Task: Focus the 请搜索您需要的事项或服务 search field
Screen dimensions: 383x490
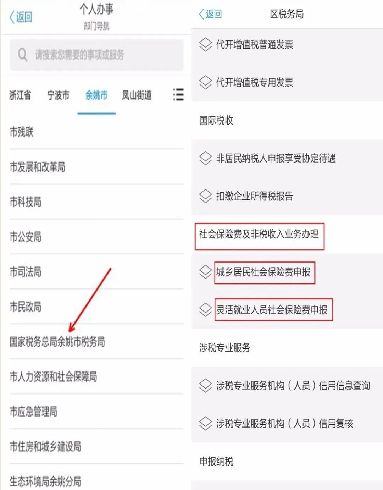Action: [x=96, y=55]
